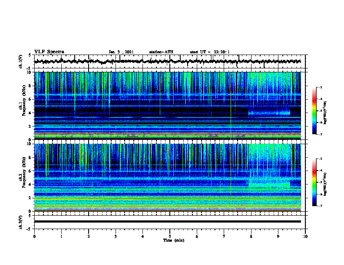Click the ch.2 color bar log(PSD) label
The width and height of the screenshot is (344, 265).
click(325, 184)
